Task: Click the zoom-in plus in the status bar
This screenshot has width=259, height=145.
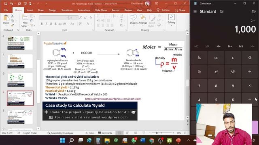Action: 173,133
